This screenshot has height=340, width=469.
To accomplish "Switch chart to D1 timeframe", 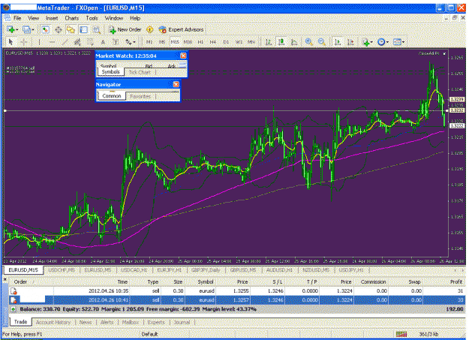I will (226, 42).
